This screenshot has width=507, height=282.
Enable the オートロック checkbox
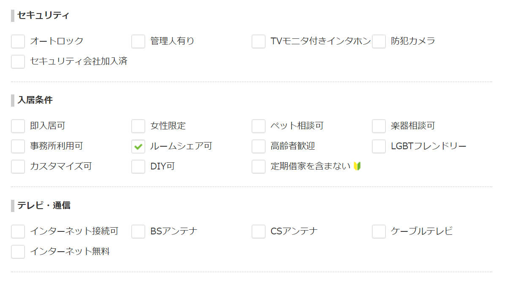18,41
